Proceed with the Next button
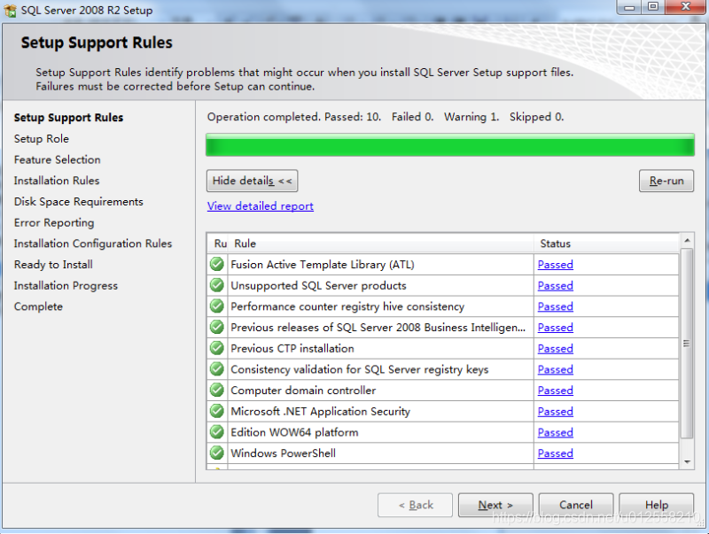Viewport: 709px width, 534px height. tap(495, 505)
